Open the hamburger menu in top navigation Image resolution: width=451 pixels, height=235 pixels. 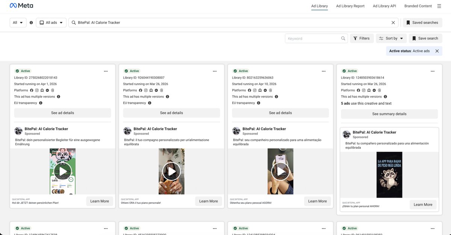point(439,6)
